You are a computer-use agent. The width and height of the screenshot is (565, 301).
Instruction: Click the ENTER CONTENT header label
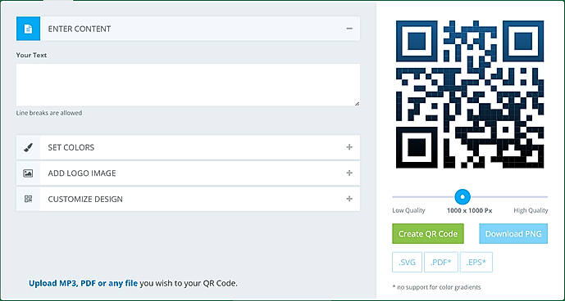[x=80, y=29]
